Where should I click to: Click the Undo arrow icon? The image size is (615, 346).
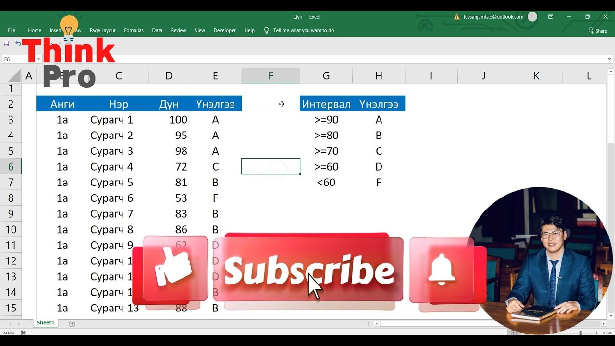pos(18,43)
